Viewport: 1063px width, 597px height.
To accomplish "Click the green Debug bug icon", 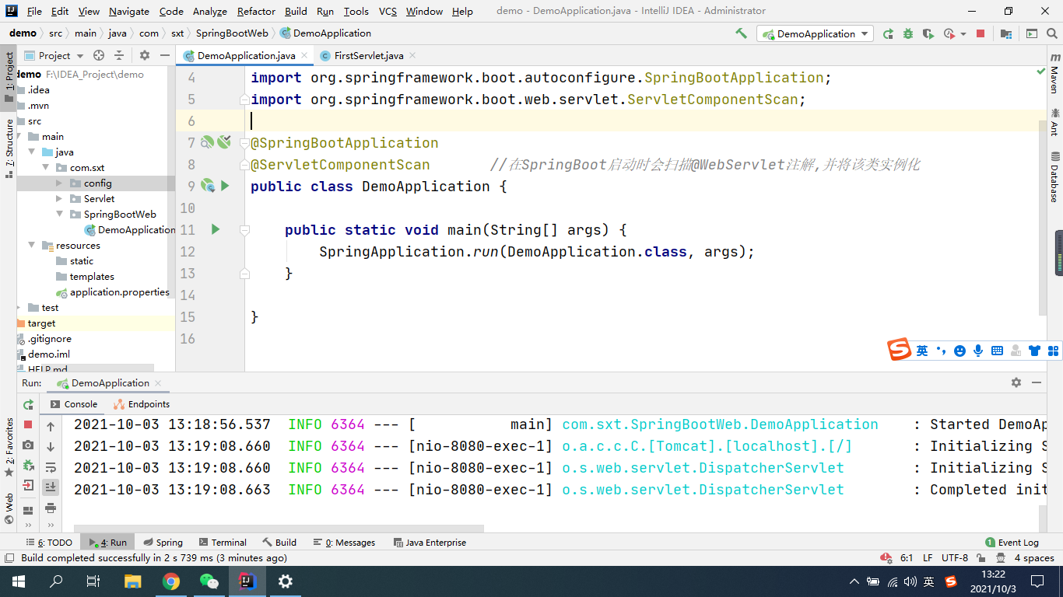I will [908, 33].
